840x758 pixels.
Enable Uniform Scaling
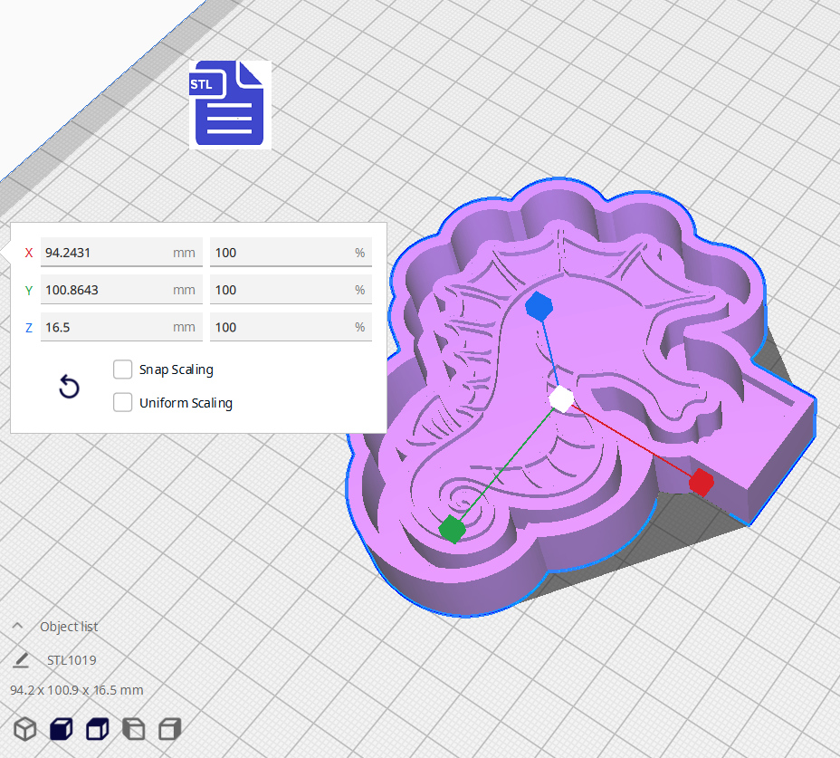pos(122,402)
